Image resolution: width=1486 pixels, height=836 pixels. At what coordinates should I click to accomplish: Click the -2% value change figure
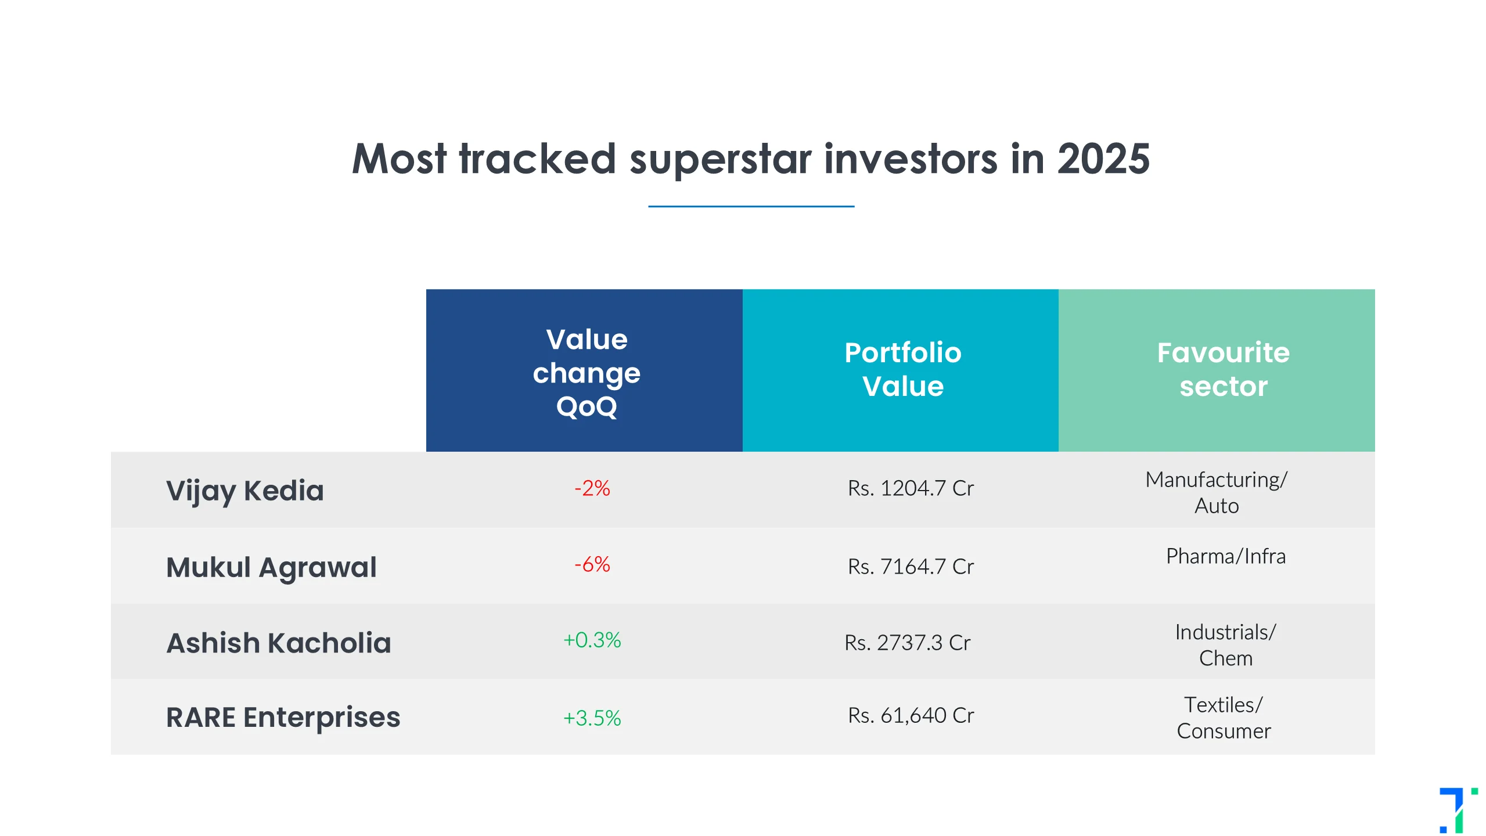pyautogui.click(x=592, y=488)
